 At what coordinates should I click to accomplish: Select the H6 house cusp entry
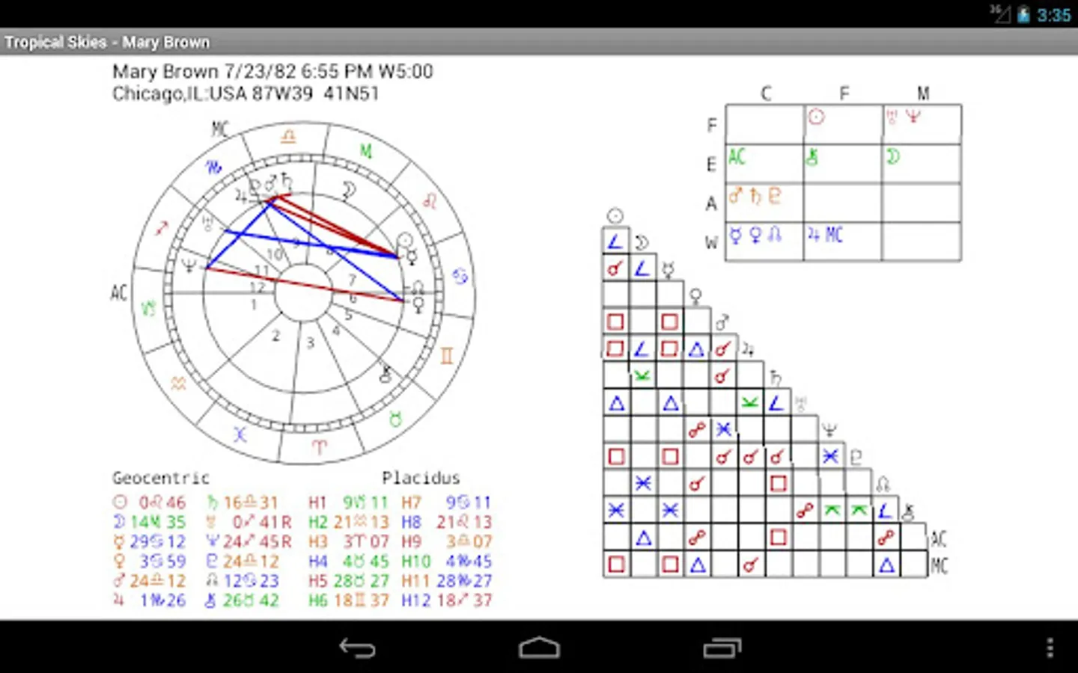coord(348,600)
